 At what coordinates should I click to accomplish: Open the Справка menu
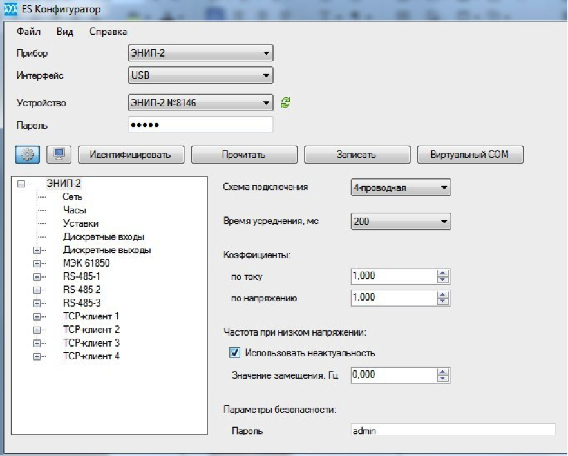(108, 32)
